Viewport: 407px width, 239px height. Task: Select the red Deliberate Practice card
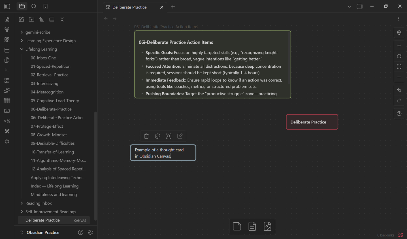[312, 122]
